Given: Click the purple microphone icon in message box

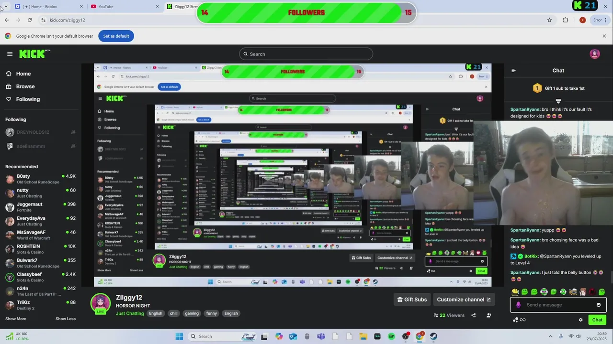Looking at the screenshot, I should click(x=518, y=305).
